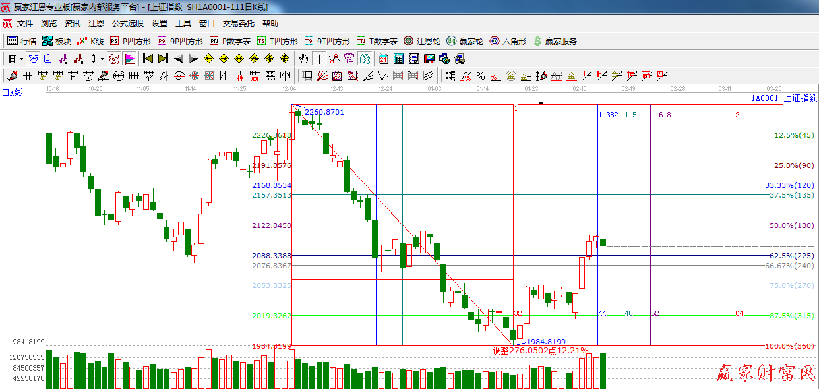This screenshot has height=389, width=819.
Task: Toggle the crosshair cursor tool
Action: click(x=319, y=59)
